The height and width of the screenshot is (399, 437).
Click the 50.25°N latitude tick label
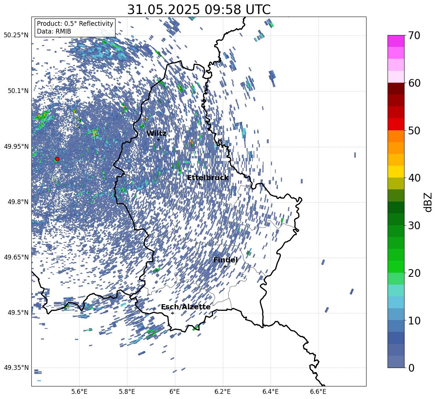pyautogui.click(x=16, y=35)
